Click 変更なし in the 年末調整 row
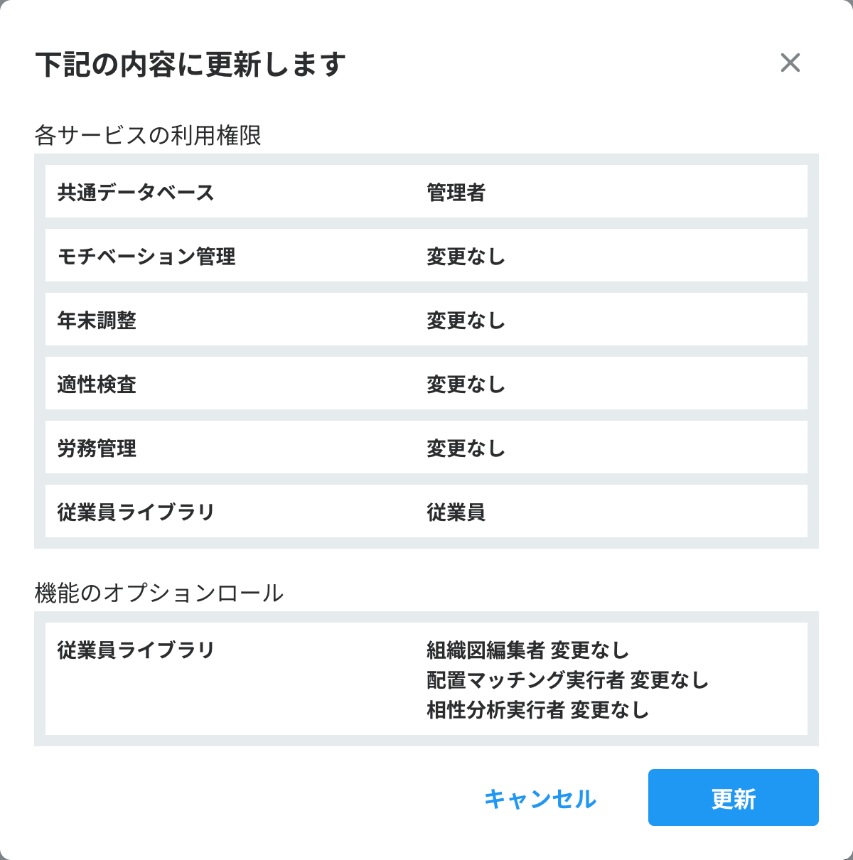 tap(466, 321)
